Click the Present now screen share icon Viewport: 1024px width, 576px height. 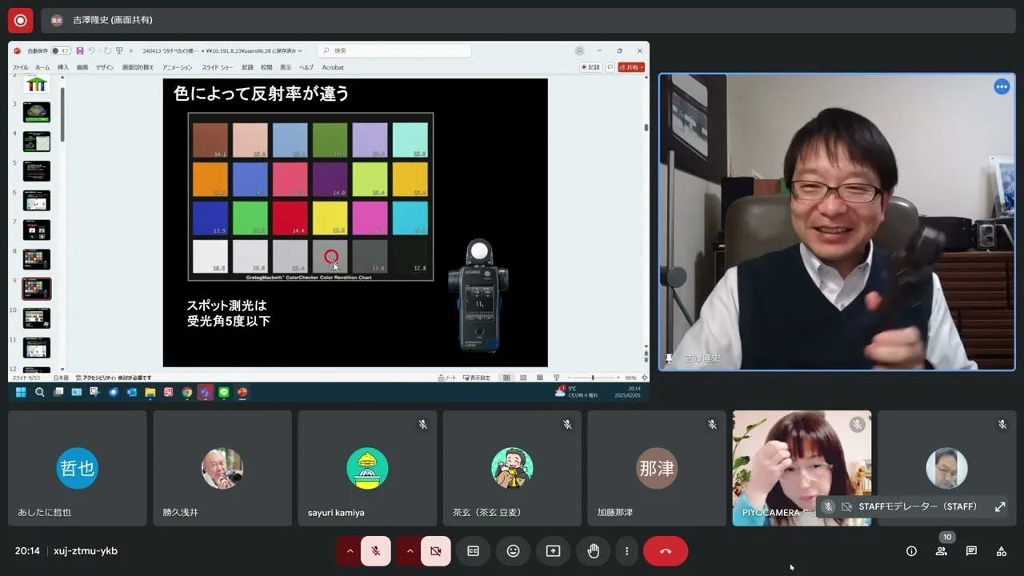553,551
